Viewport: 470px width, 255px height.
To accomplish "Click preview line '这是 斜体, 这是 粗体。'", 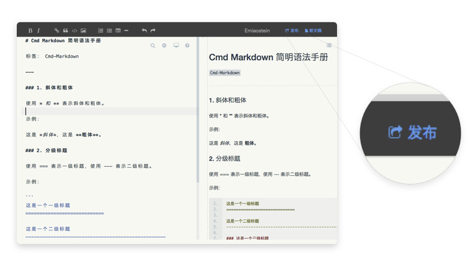I will 232,143.
